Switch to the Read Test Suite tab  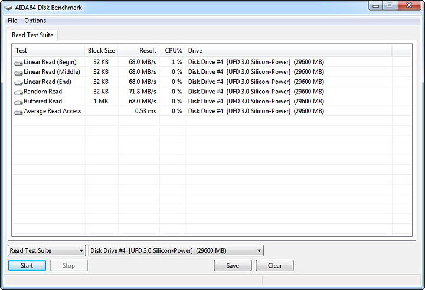click(x=32, y=35)
